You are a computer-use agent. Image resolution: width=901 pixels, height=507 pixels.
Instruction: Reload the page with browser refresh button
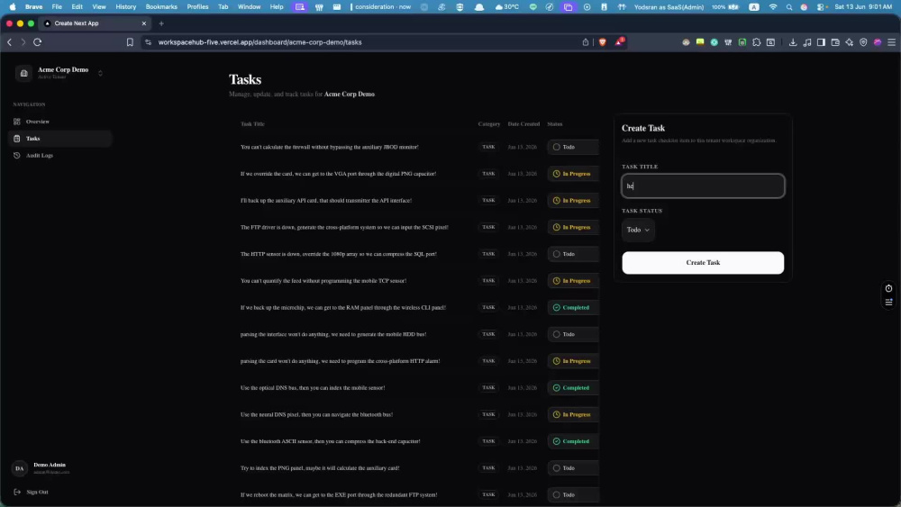pyautogui.click(x=37, y=42)
